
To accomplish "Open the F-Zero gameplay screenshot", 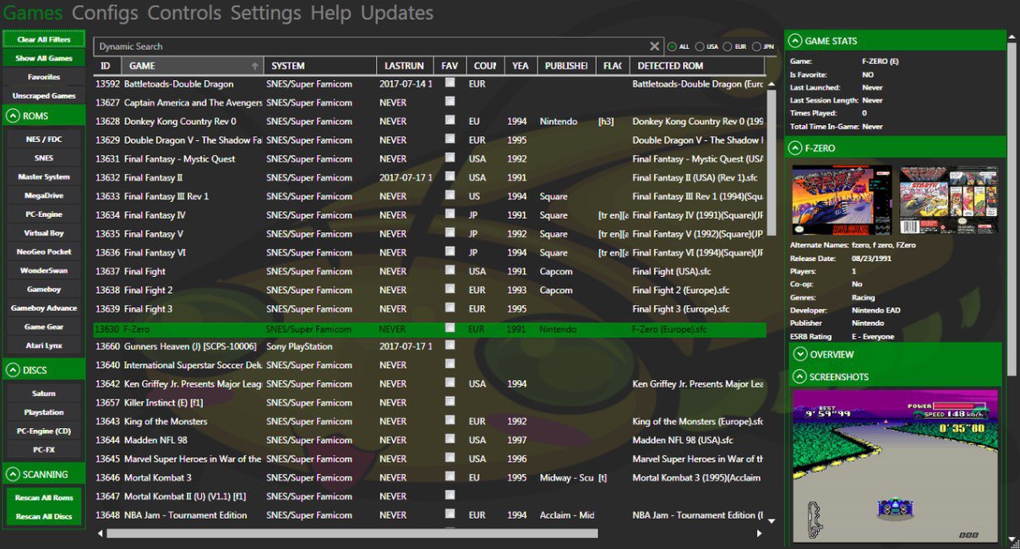I will pyautogui.click(x=896, y=466).
